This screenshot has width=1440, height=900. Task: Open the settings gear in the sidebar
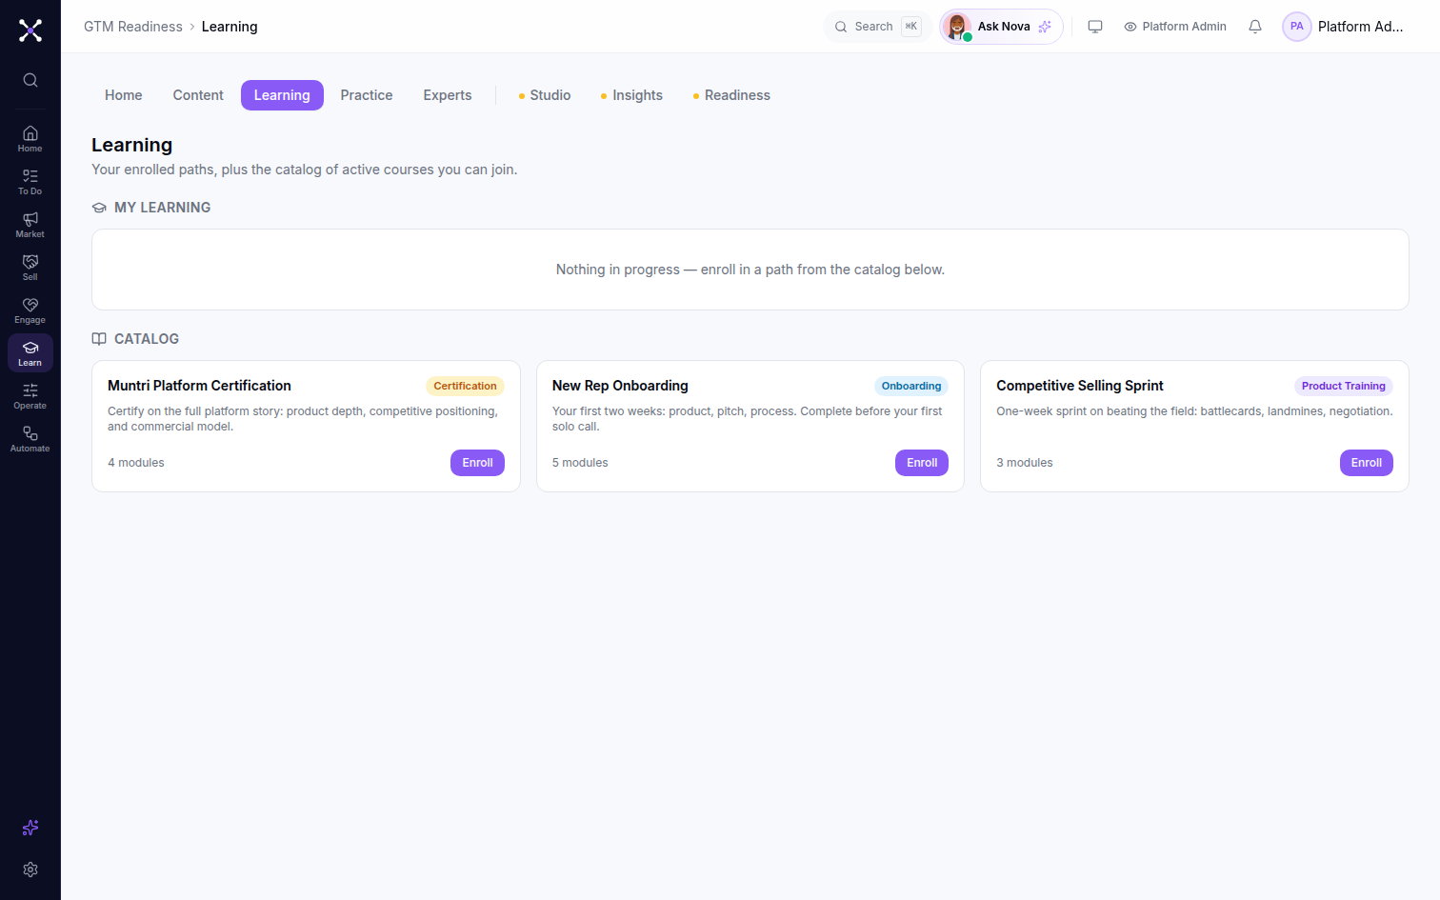[30, 870]
